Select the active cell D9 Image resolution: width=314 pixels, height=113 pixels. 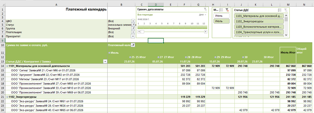coord(156,40)
